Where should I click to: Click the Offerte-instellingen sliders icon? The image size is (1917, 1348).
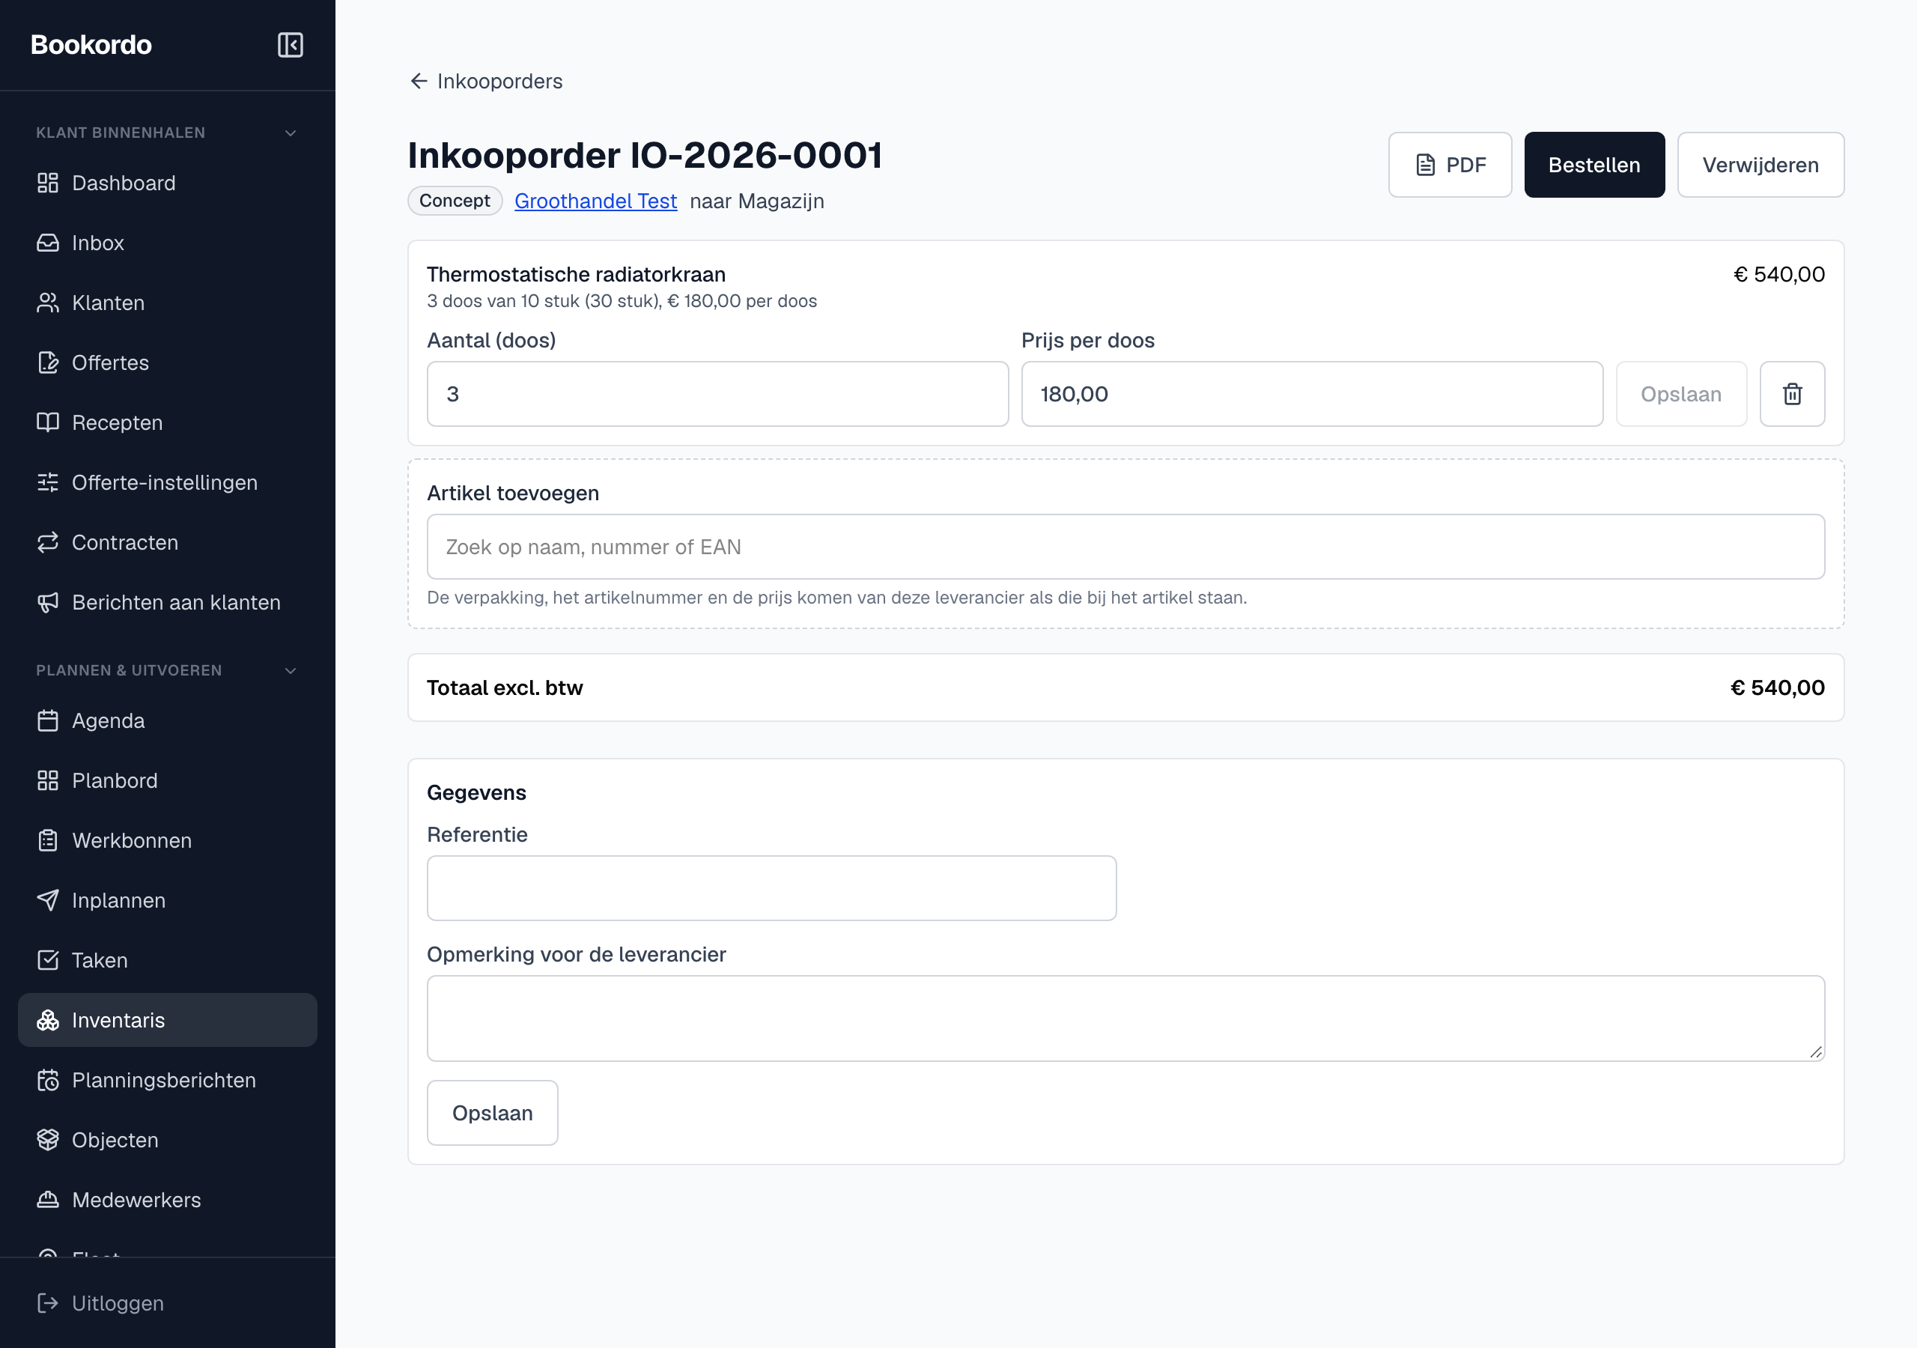point(48,483)
